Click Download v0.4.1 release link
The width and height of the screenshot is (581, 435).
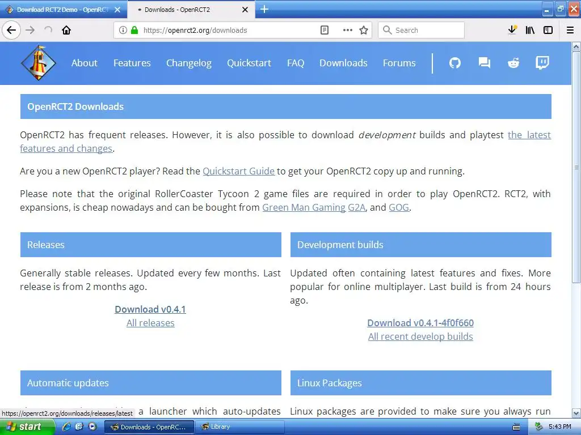click(150, 309)
